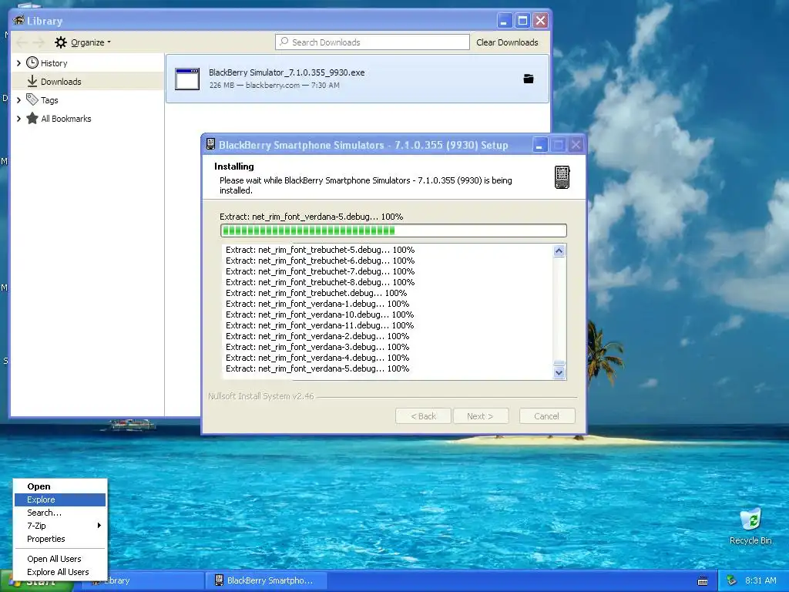Screen dimensions: 789x592
Task: Click inside the Search Downloads field
Action: click(x=372, y=42)
